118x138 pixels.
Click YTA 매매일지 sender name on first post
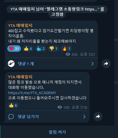pyautogui.click(x=20, y=25)
